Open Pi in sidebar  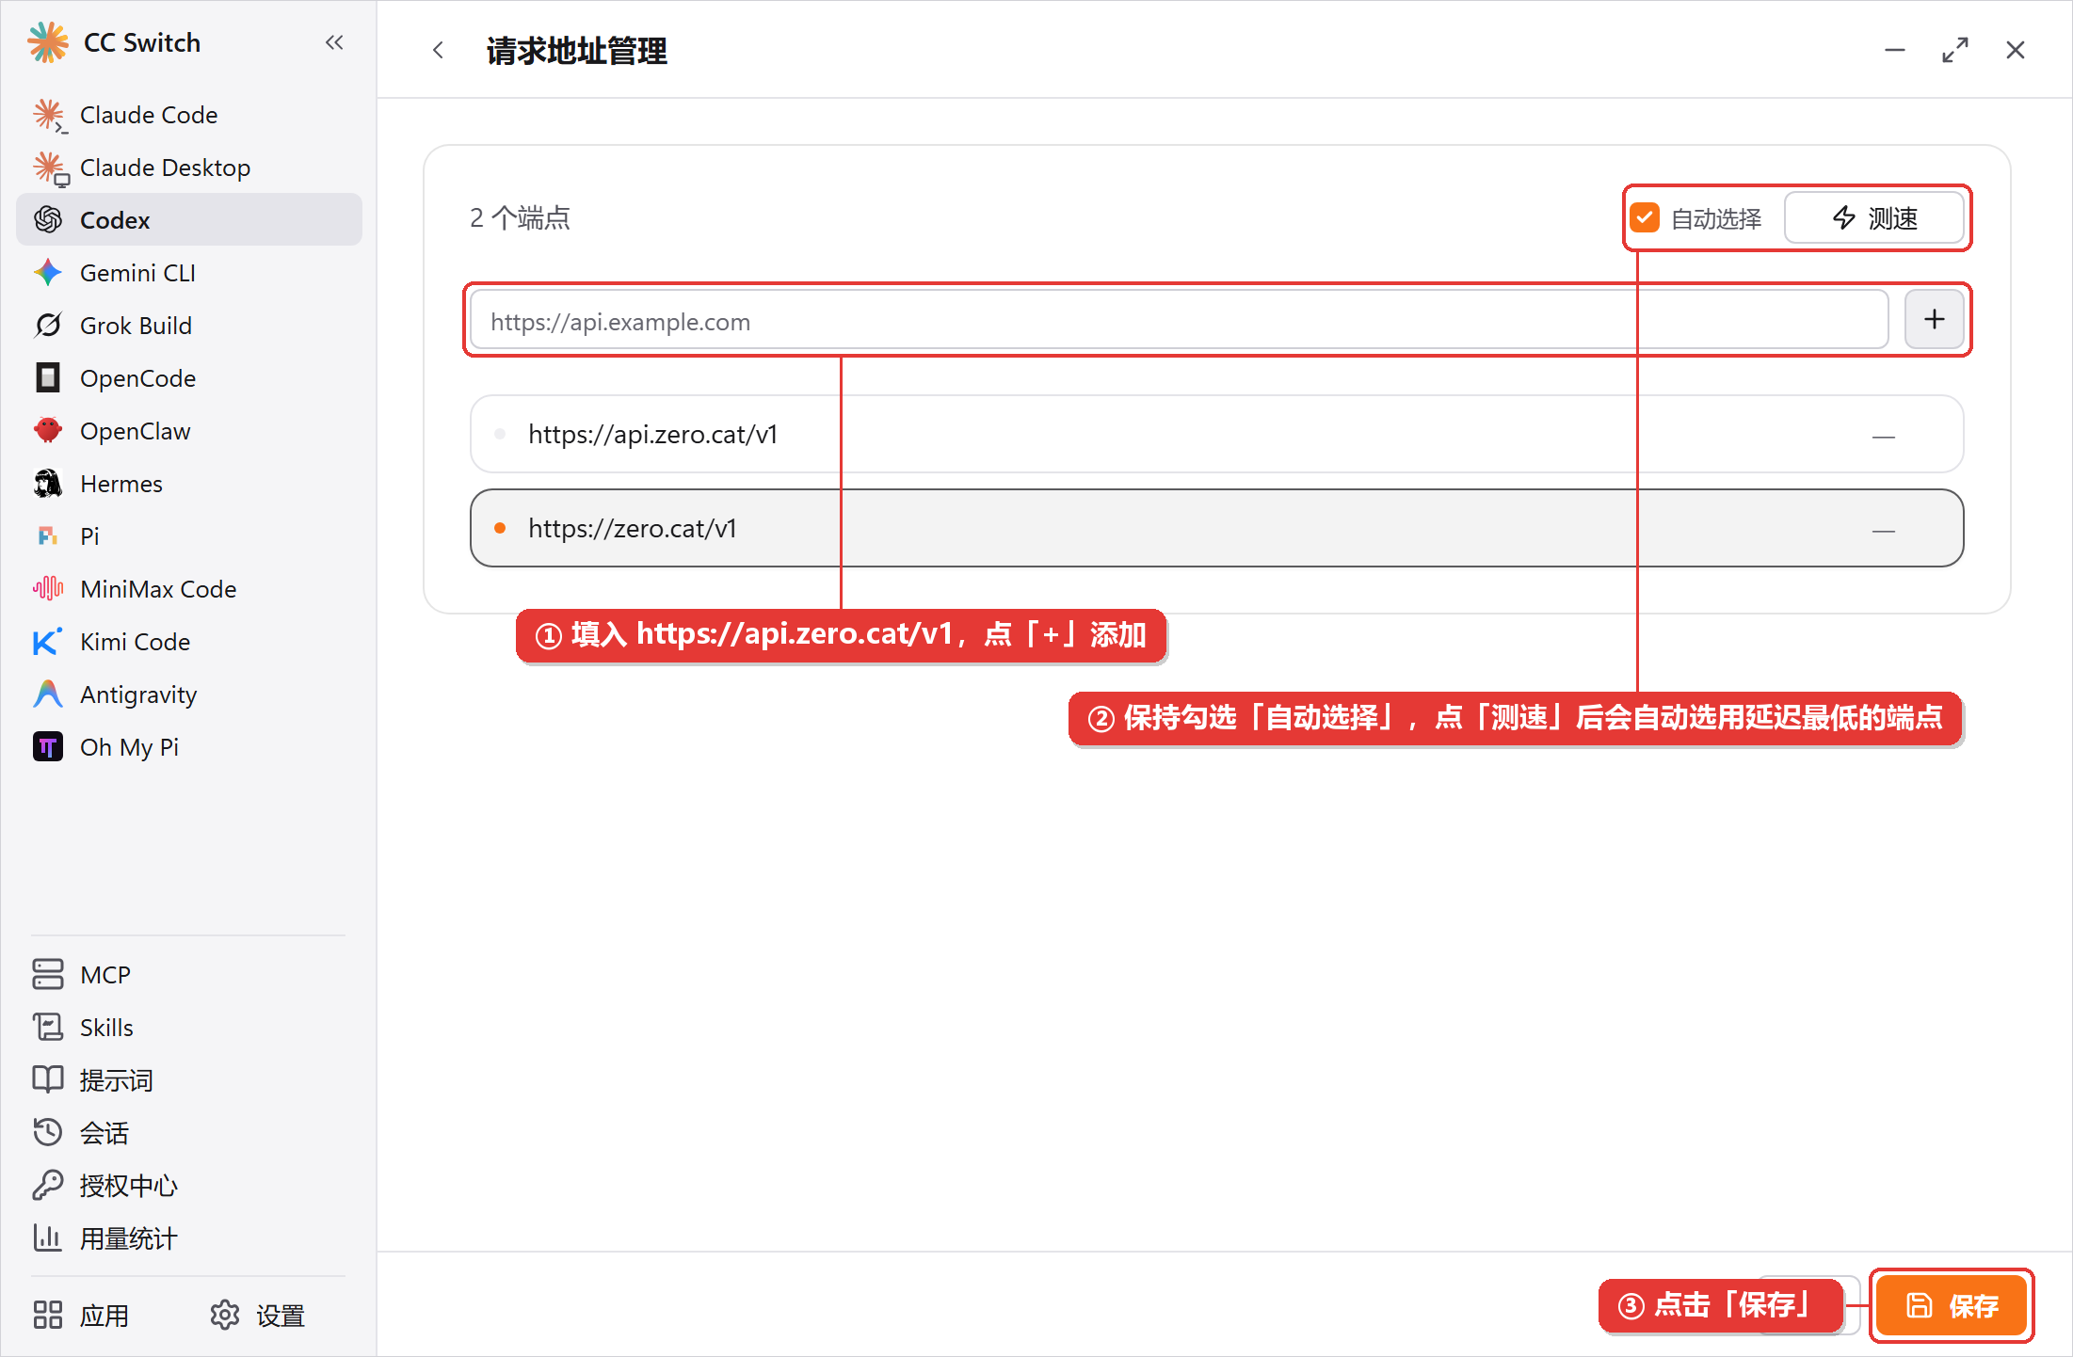pyautogui.click(x=189, y=536)
